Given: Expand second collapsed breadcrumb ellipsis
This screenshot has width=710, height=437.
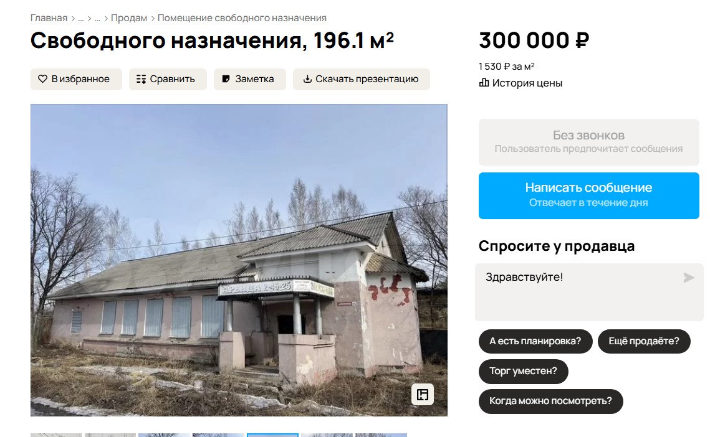Looking at the screenshot, I should tap(97, 18).
